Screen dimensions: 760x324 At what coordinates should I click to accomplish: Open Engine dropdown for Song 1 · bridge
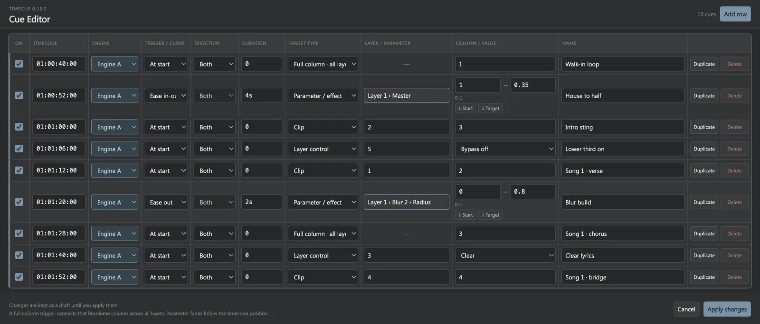click(114, 277)
